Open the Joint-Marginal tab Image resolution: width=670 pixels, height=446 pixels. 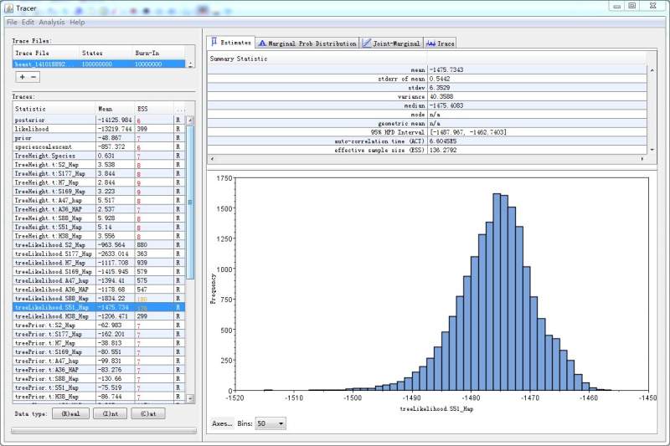coord(391,43)
